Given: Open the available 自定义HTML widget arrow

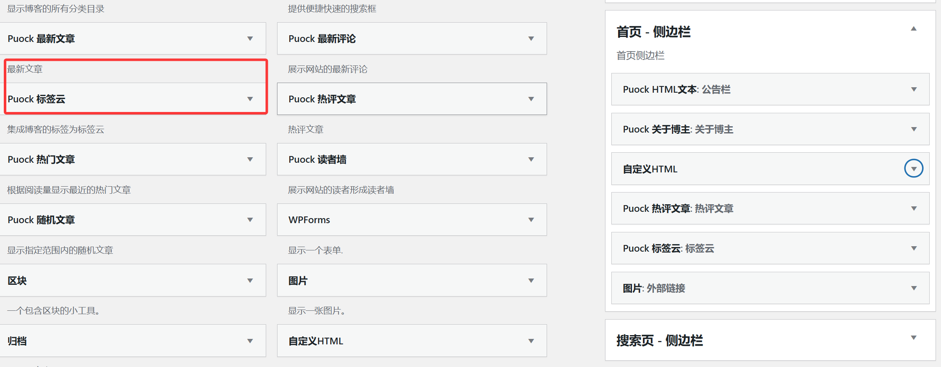Looking at the screenshot, I should click(x=531, y=341).
